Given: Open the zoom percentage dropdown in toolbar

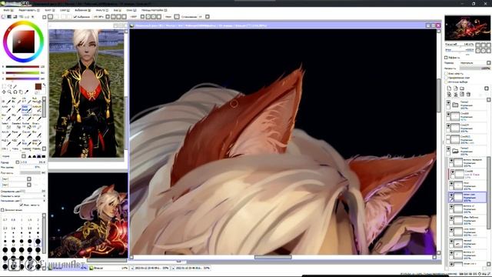Looking at the screenshot, I should (108, 17).
